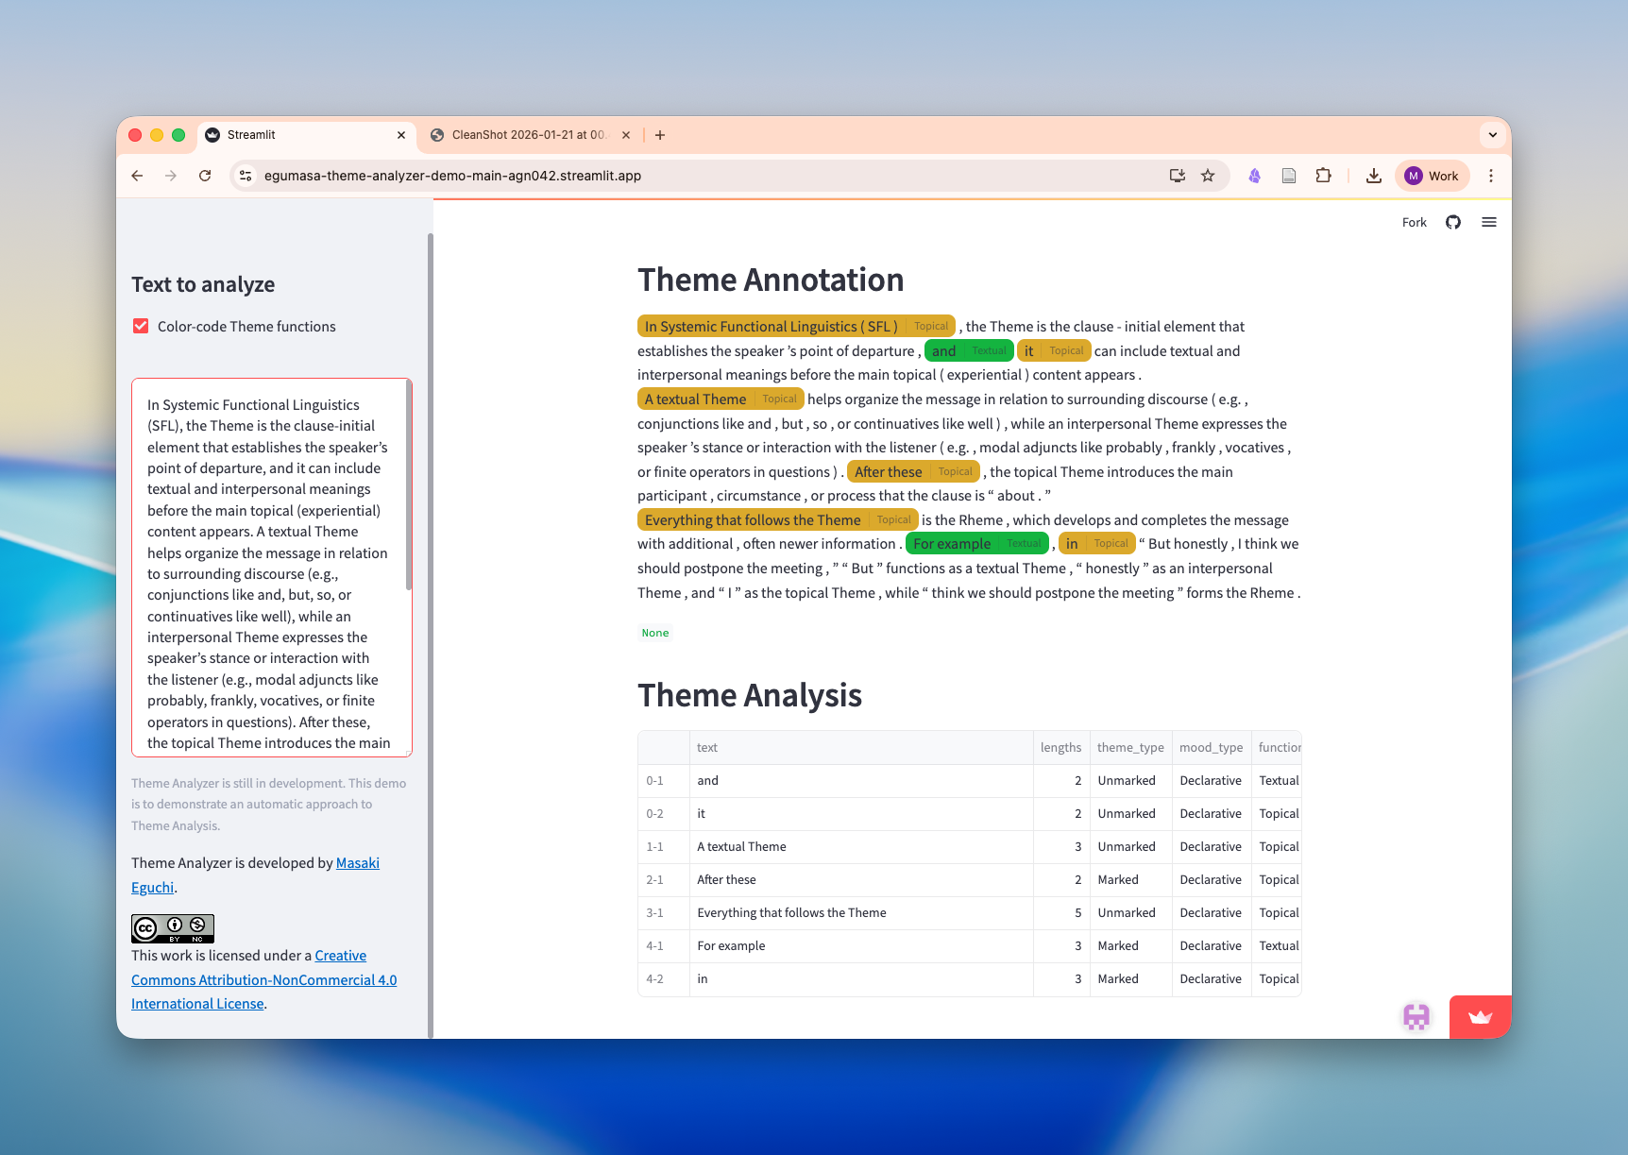Image resolution: width=1628 pixels, height=1155 pixels.
Task: Bookmark this page with the star icon
Action: (x=1208, y=176)
